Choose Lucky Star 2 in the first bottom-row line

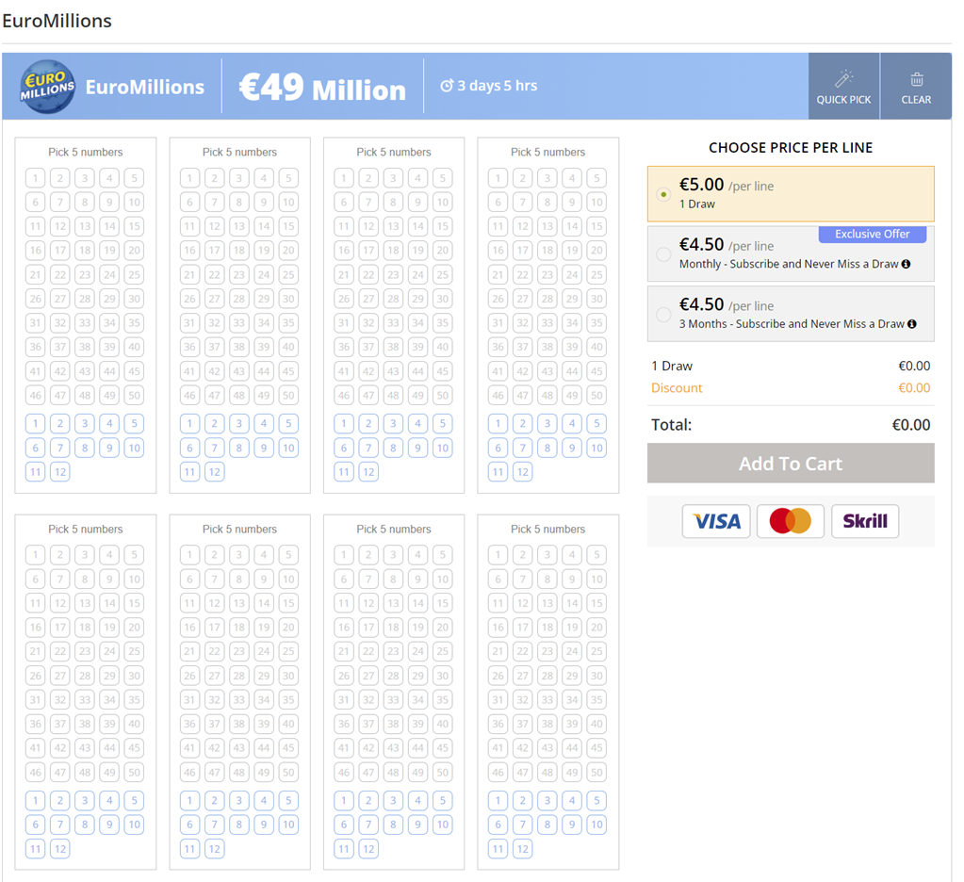pos(60,800)
